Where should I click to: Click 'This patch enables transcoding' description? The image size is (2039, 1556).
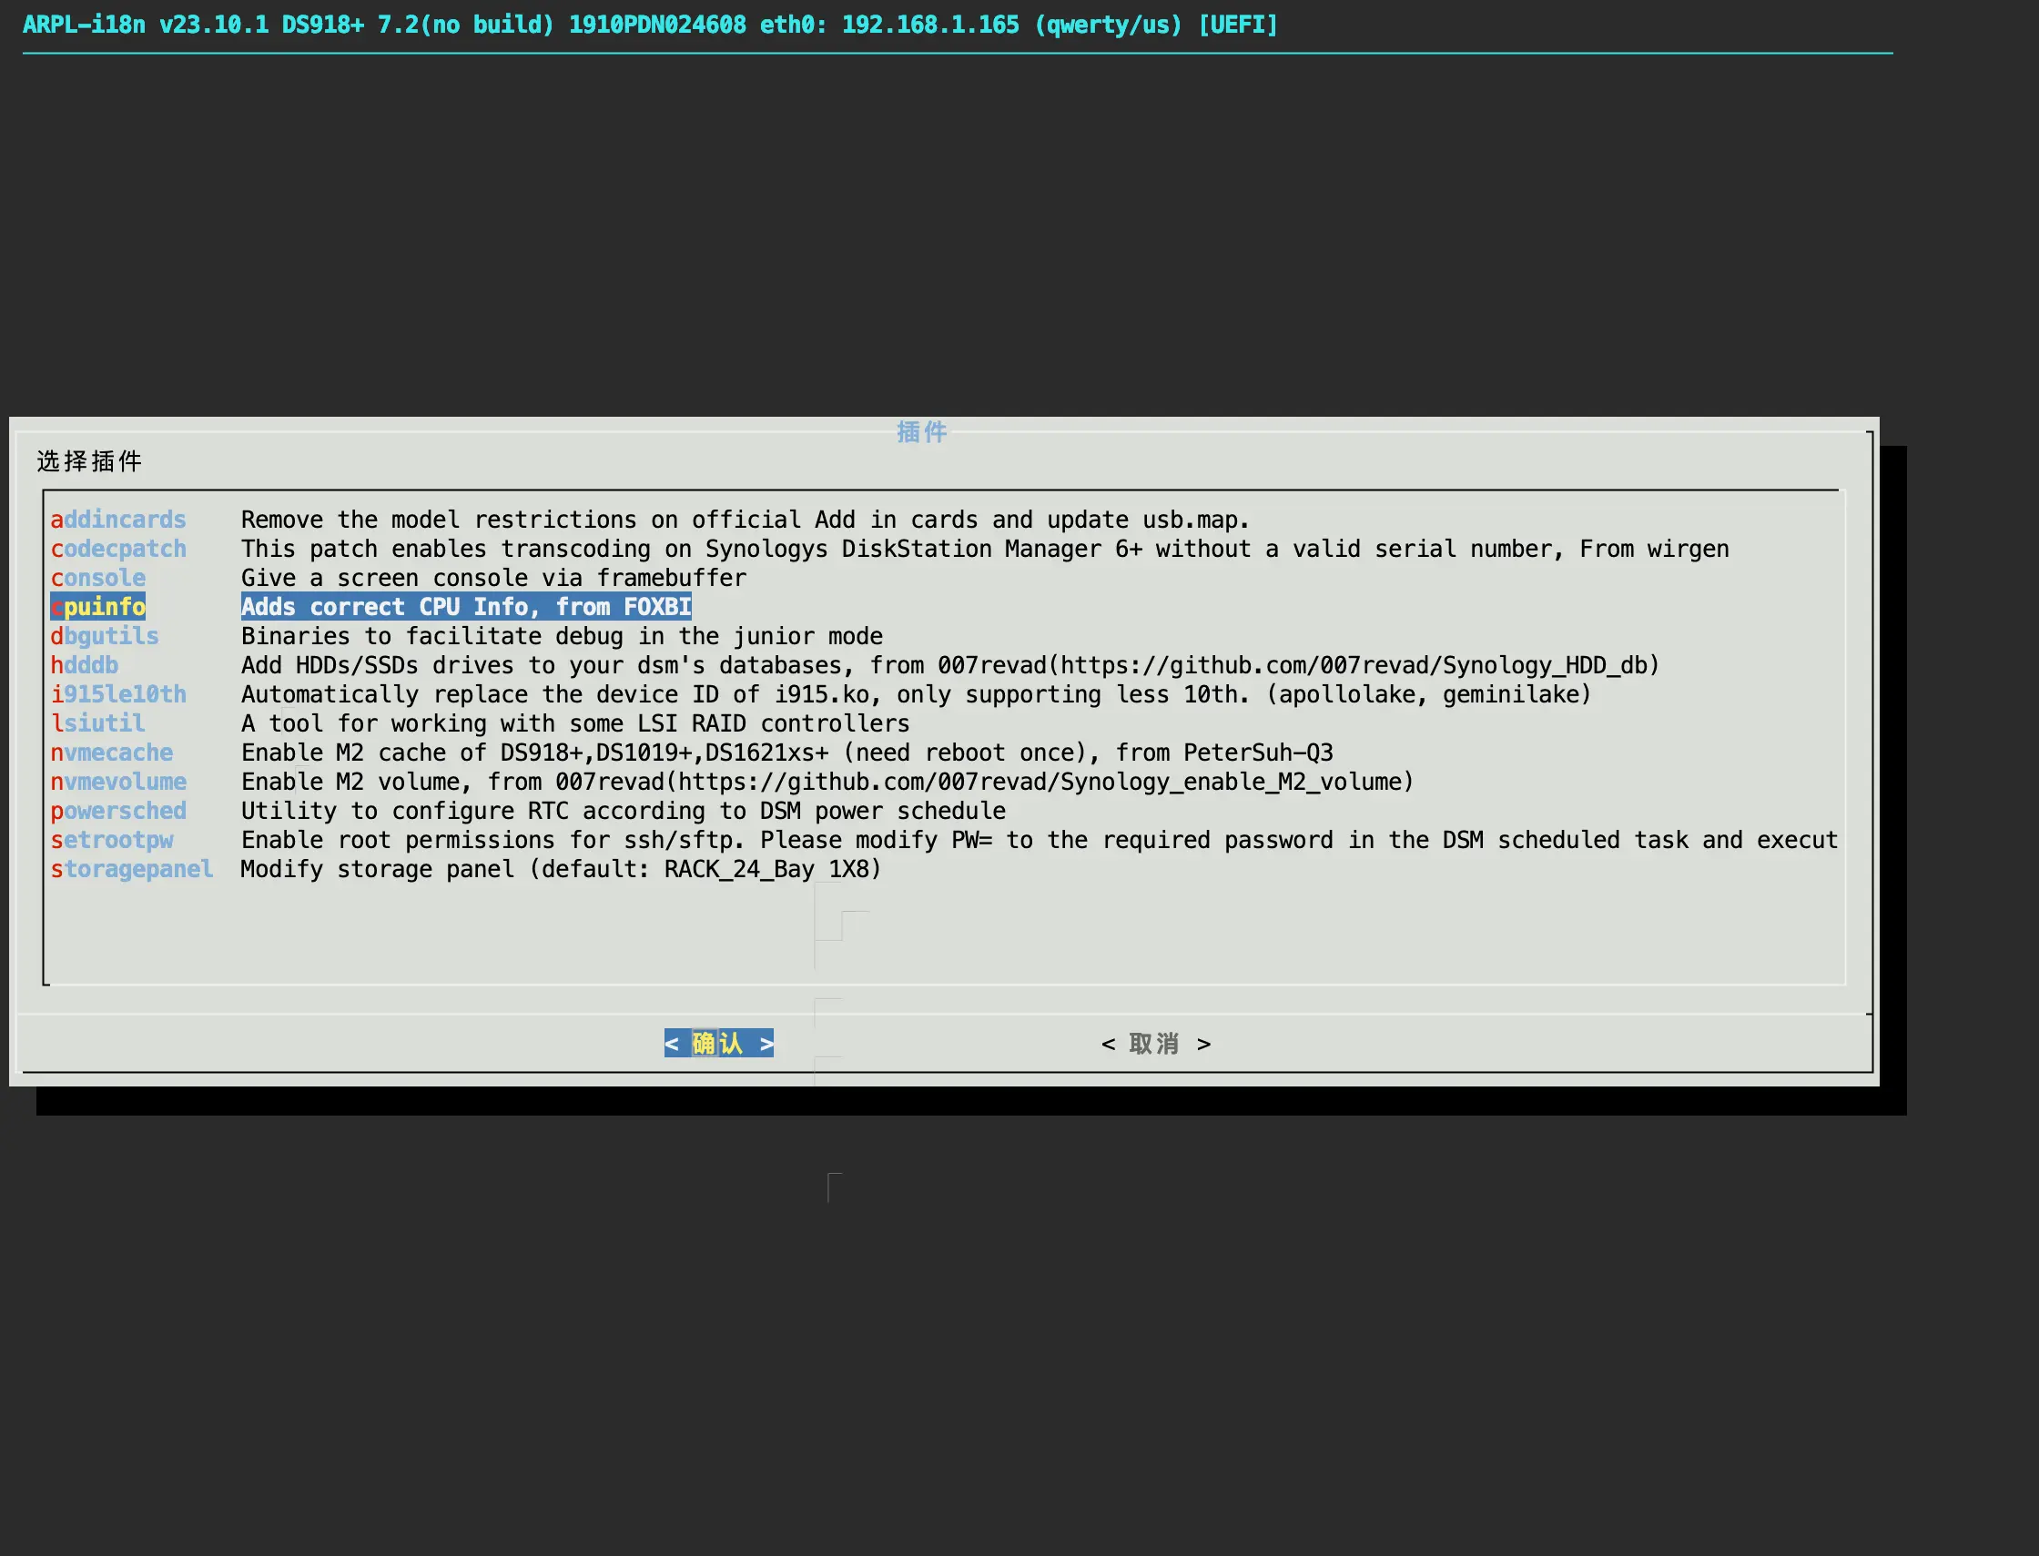(984, 549)
